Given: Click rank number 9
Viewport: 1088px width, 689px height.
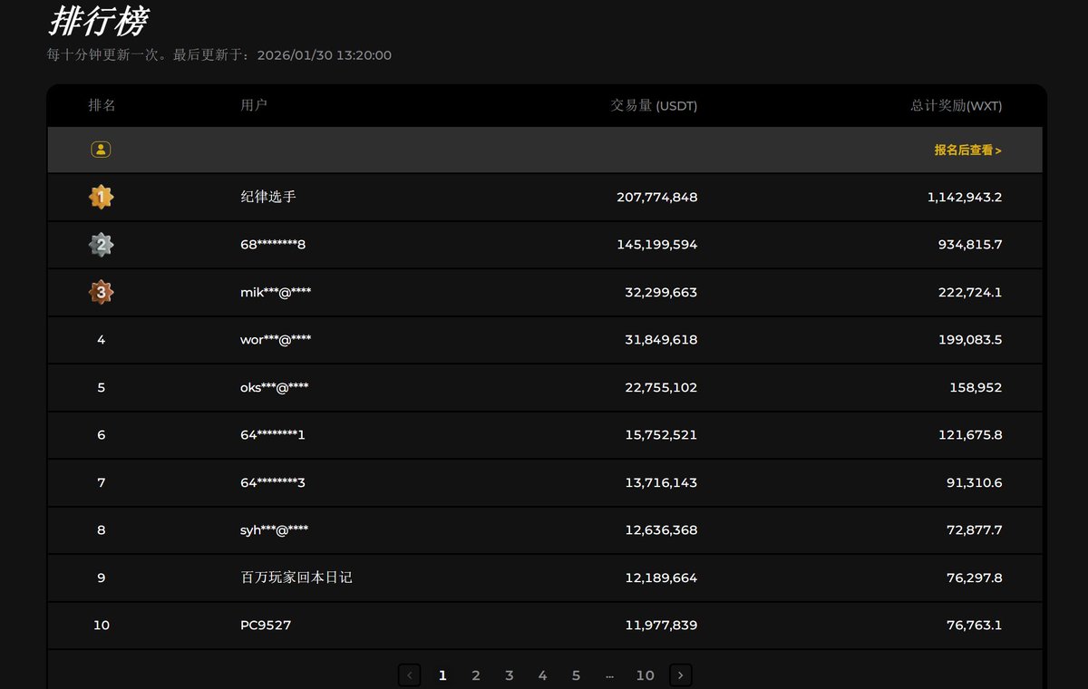Looking at the screenshot, I should point(102,577).
